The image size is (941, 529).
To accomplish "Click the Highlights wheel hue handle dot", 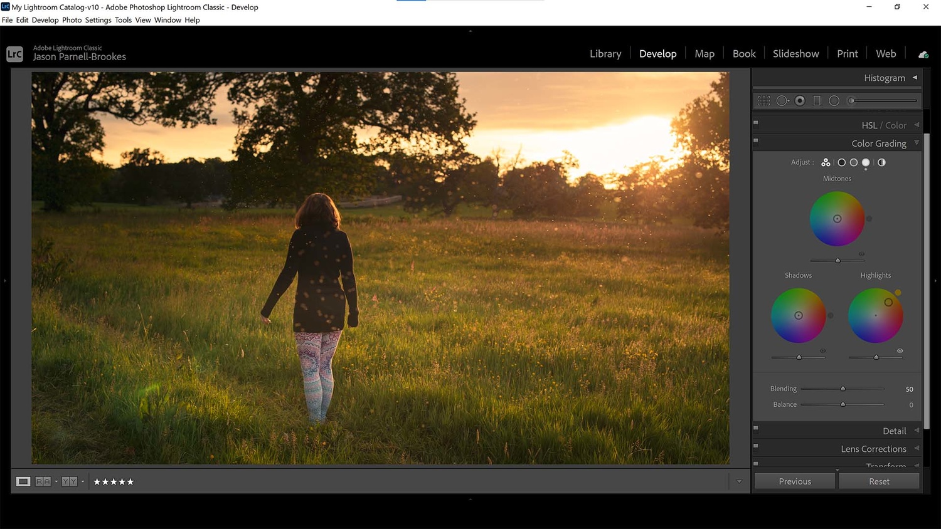I will pyautogui.click(x=898, y=293).
